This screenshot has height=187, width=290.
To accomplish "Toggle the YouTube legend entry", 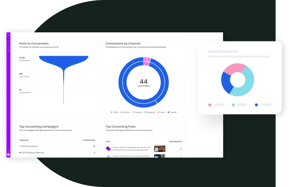I will coord(125,112).
